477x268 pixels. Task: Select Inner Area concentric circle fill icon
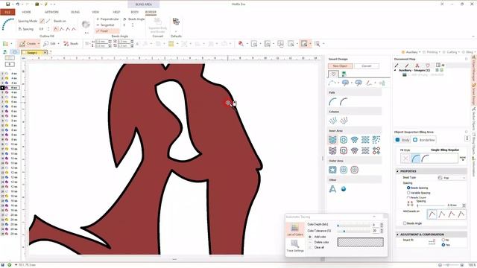click(344, 140)
